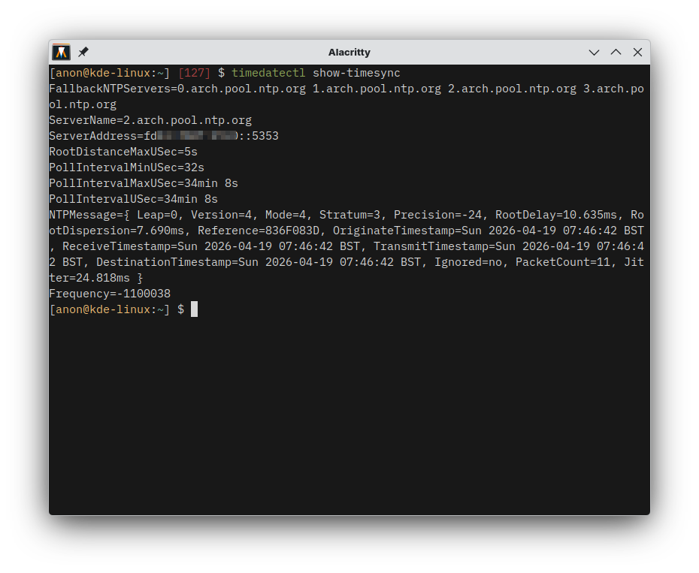Minimize the Alacritty window with the down chevron
This screenshot has height=573, width=699.
(x=594, y=52)
